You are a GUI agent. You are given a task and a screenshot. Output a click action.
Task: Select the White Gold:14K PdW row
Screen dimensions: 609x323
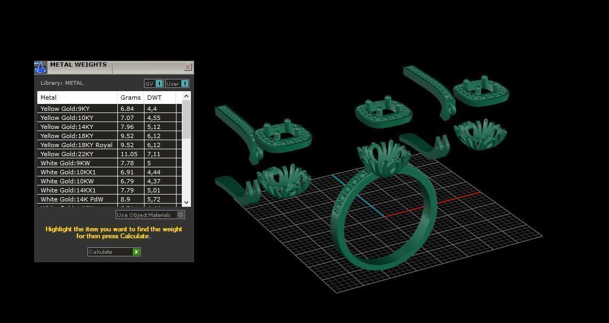109,199
